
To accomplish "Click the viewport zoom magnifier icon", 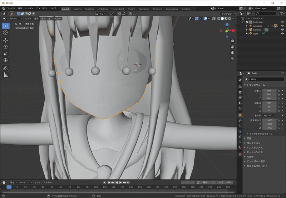I will point(232,41).
